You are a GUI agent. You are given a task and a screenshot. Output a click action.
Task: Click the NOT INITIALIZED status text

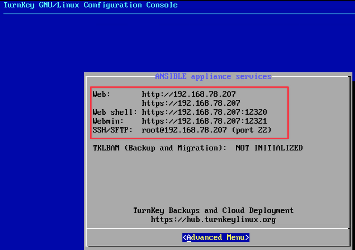pos(269,148)
